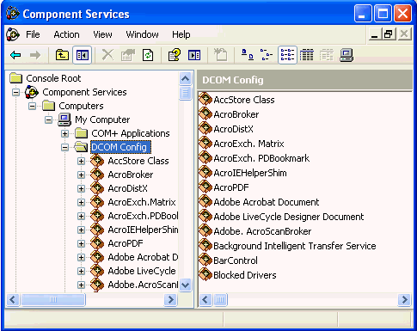Viewport: 417px width, 331px height.
Task: Click the AcroIEHelperShim icon in right pane
Action: click(205, 172)
